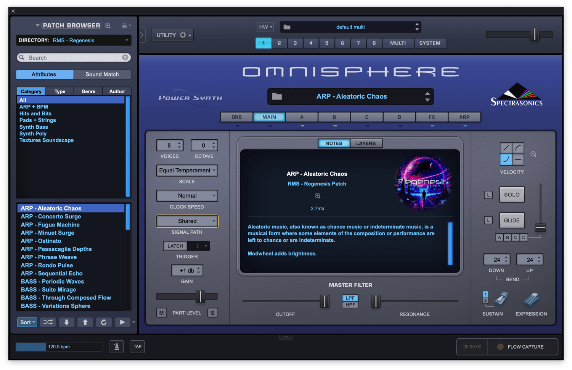Switch master filter to LPF
This screenshot has width=572, height=370.
click(350, 298)
